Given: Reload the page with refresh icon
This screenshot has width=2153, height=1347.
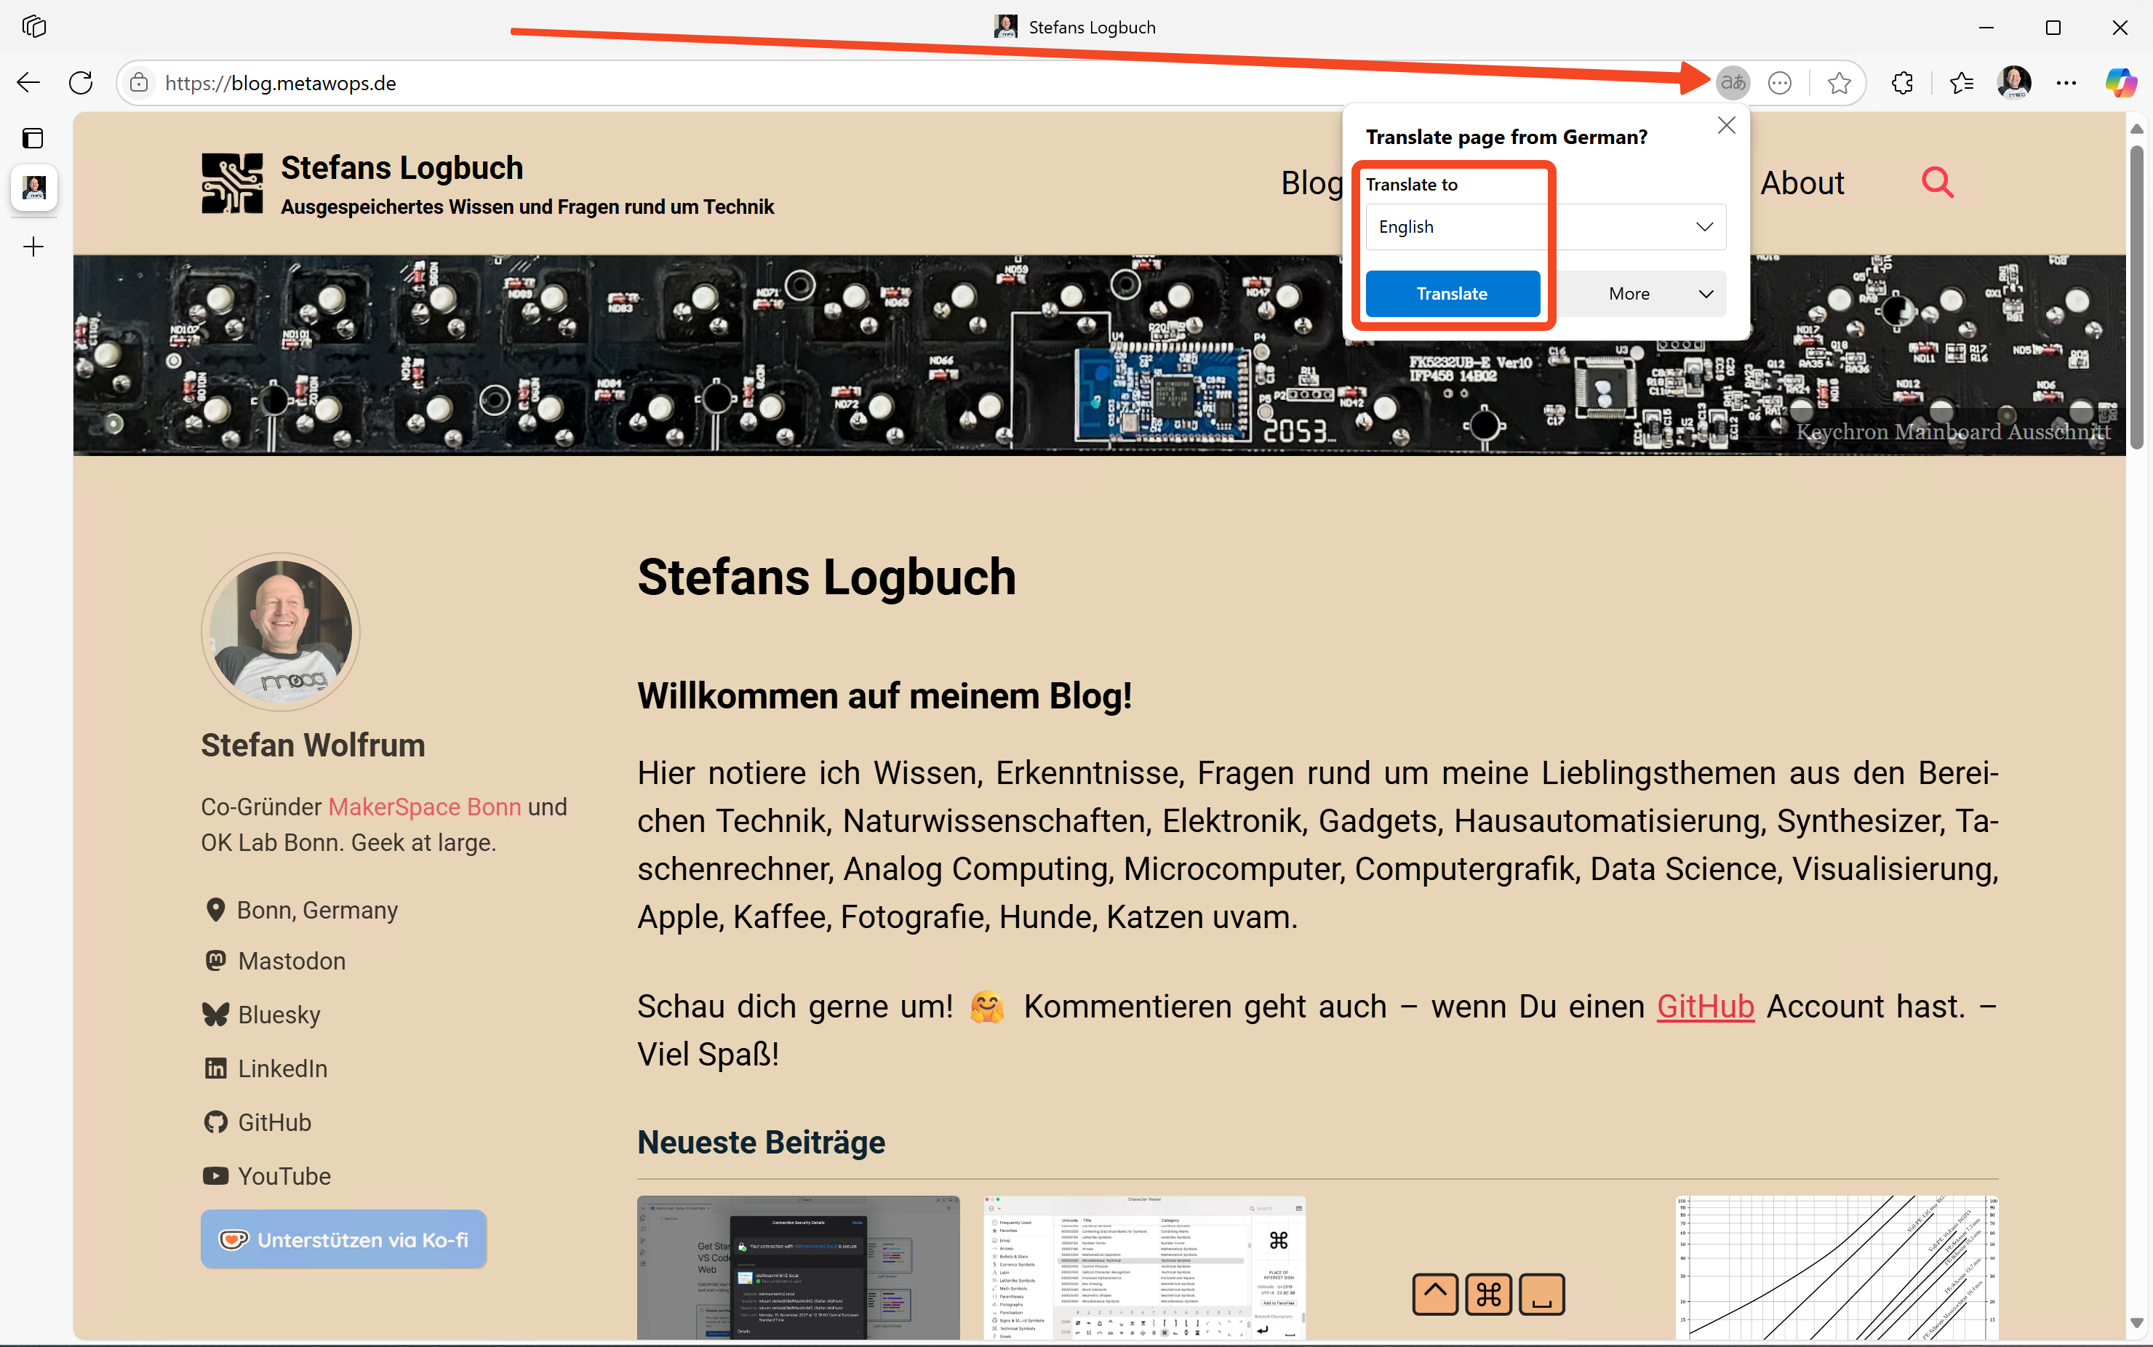Looking at the screenshot, I should [x=81, y=83].
